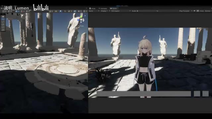Toggle scene effects (skybox, fog)
The image size is (212, 119).
(x=69, y=11)
